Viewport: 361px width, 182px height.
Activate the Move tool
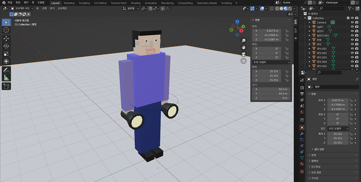6,39
